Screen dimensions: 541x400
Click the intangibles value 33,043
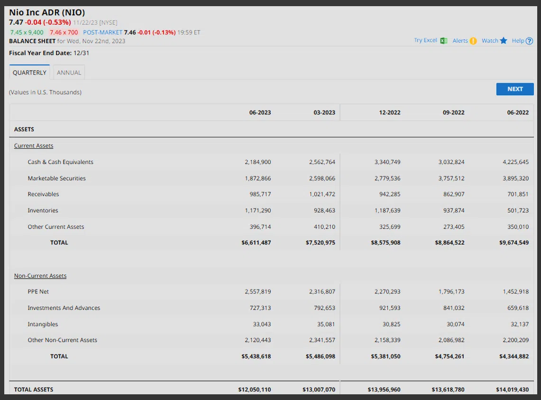pyautogui.click(x=262, y=324)
